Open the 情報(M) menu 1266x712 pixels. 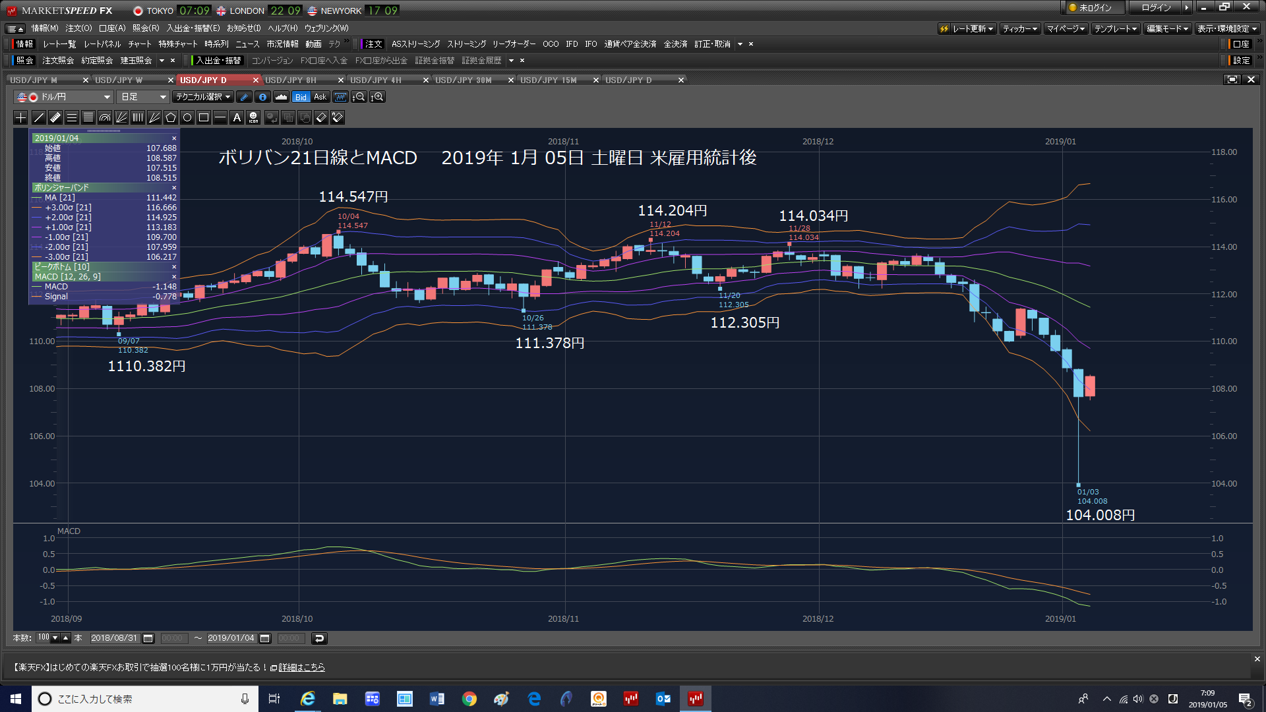[45, 28]
